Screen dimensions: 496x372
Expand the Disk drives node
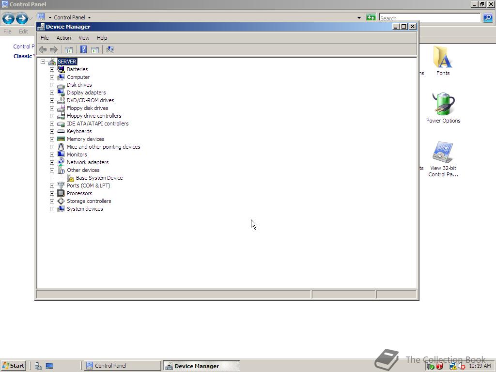pos(52,85)
